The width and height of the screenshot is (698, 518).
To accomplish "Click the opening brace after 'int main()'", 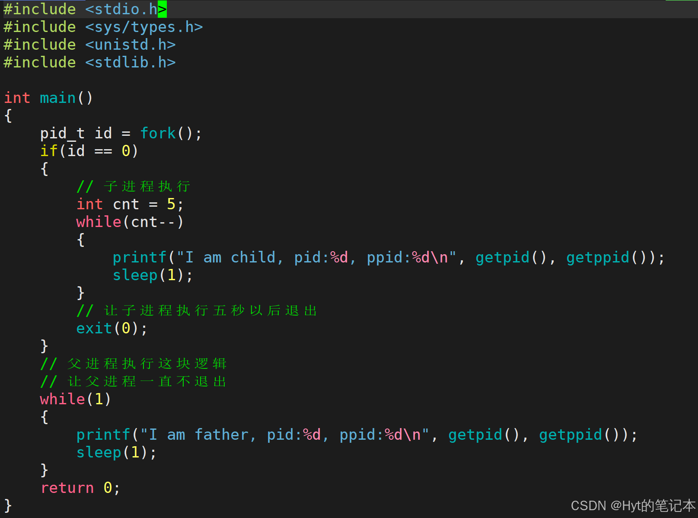I will [x=8, y=115].
